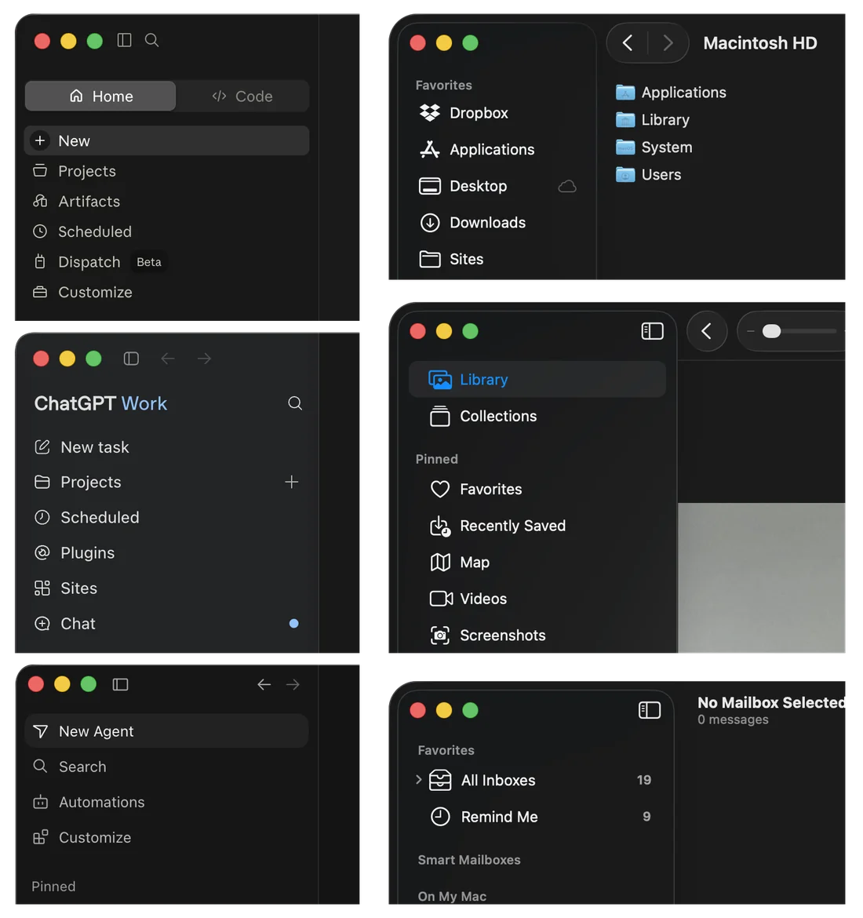Go forward in the Finder window
863x918 pixels.
(668, 42)
